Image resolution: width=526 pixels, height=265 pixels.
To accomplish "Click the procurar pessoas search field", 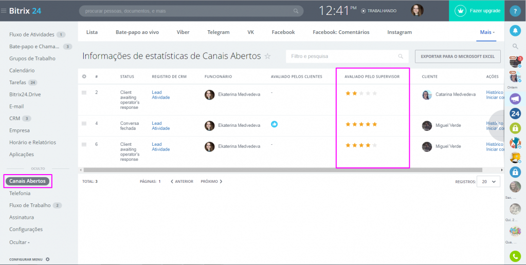I will pos(191,11).
